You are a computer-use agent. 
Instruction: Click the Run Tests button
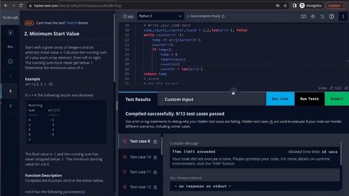309,99
